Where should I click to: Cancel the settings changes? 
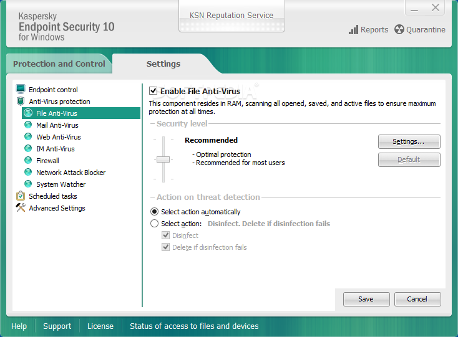tap(417, 299)
